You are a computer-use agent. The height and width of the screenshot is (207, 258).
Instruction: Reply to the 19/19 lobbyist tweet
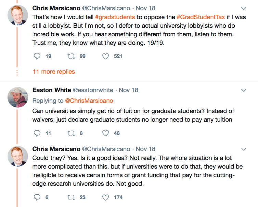(x=37, y=56)
